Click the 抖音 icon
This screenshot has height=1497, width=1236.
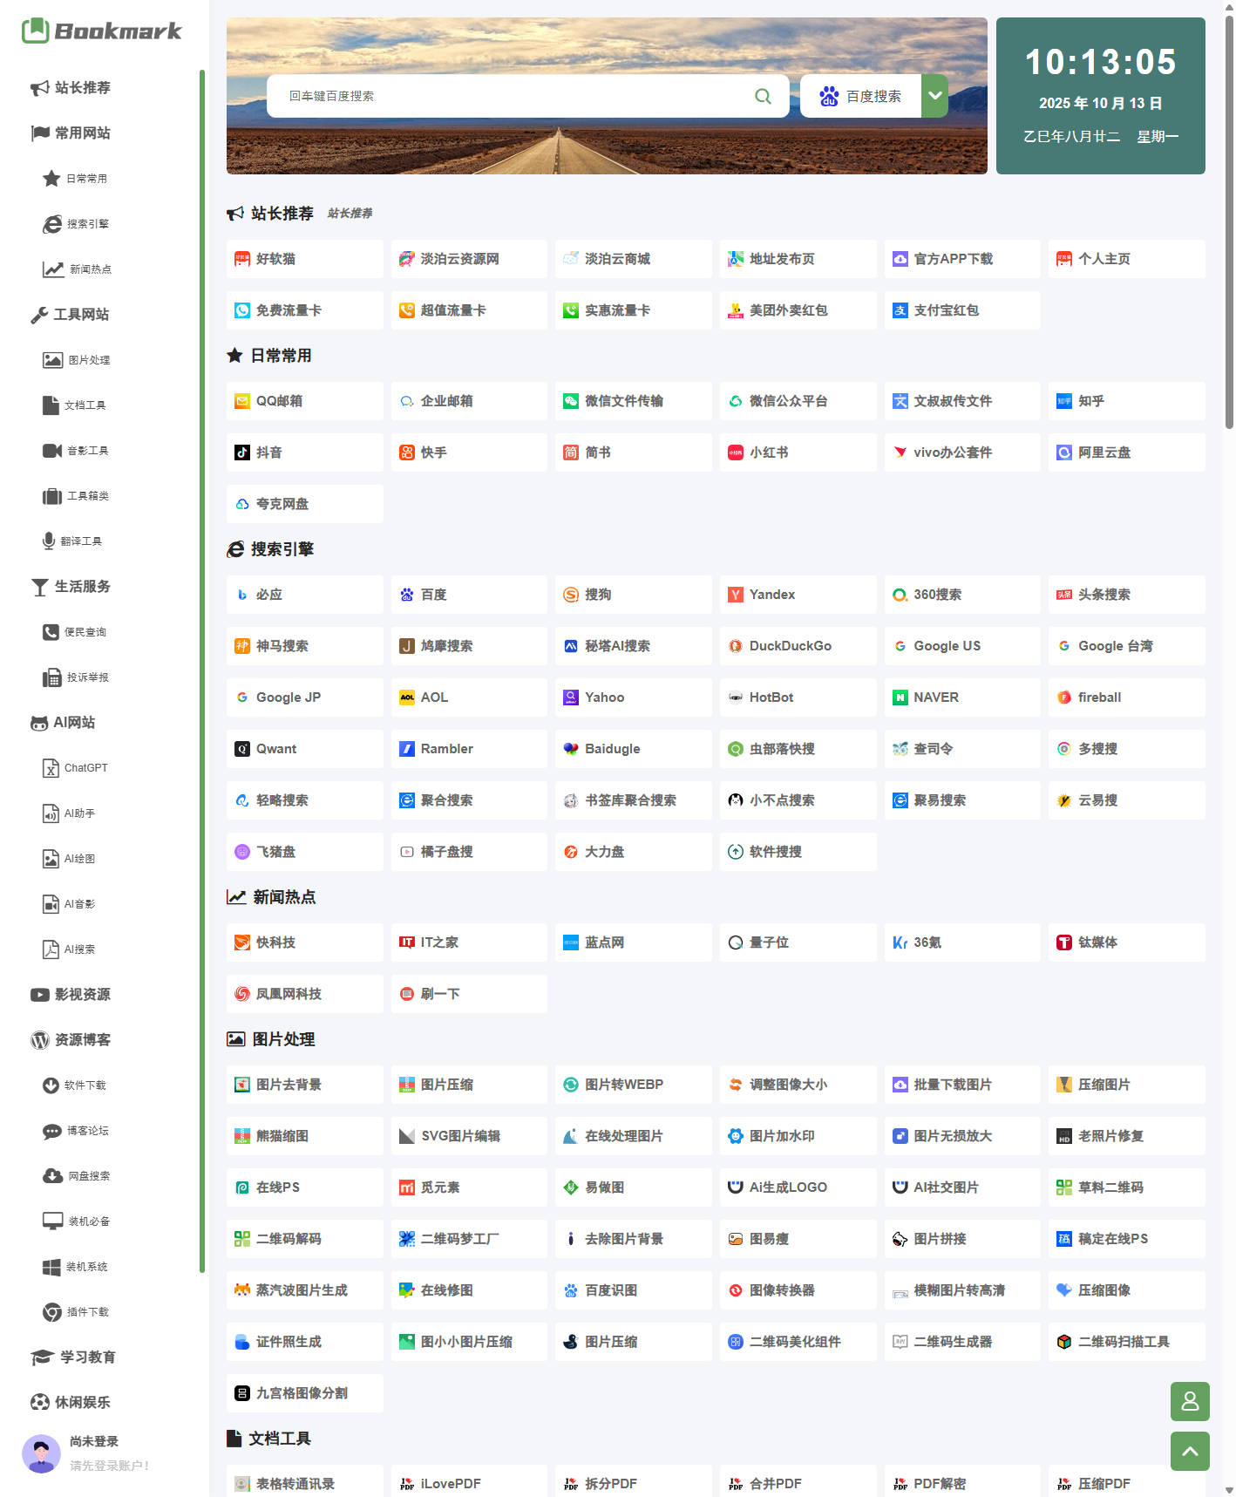242,453
